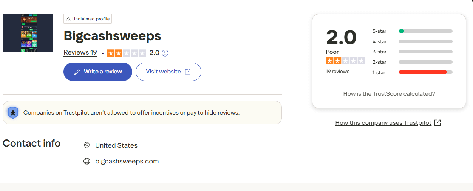Click the warning icon on Unclaimed profile
473x191 pixels.
click(x=68, y=19)
